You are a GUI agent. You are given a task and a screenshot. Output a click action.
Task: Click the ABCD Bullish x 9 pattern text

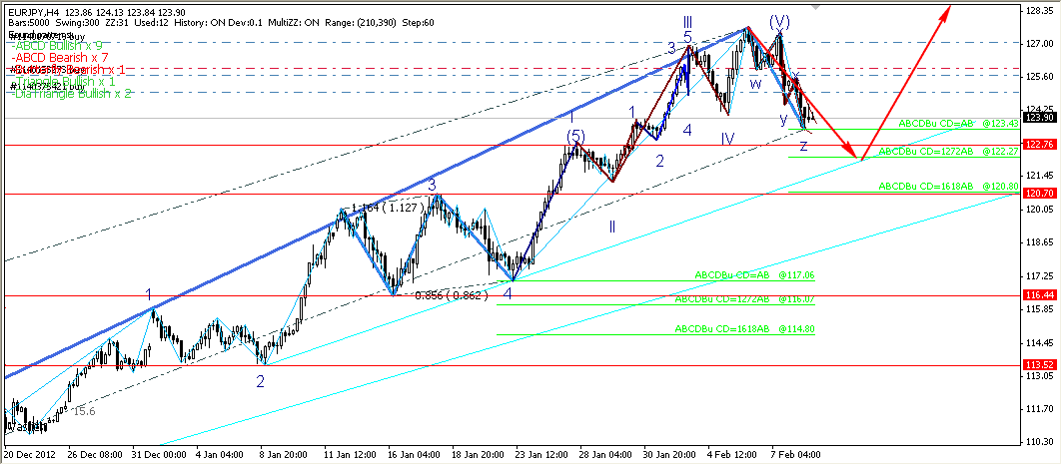pos(59,46)
